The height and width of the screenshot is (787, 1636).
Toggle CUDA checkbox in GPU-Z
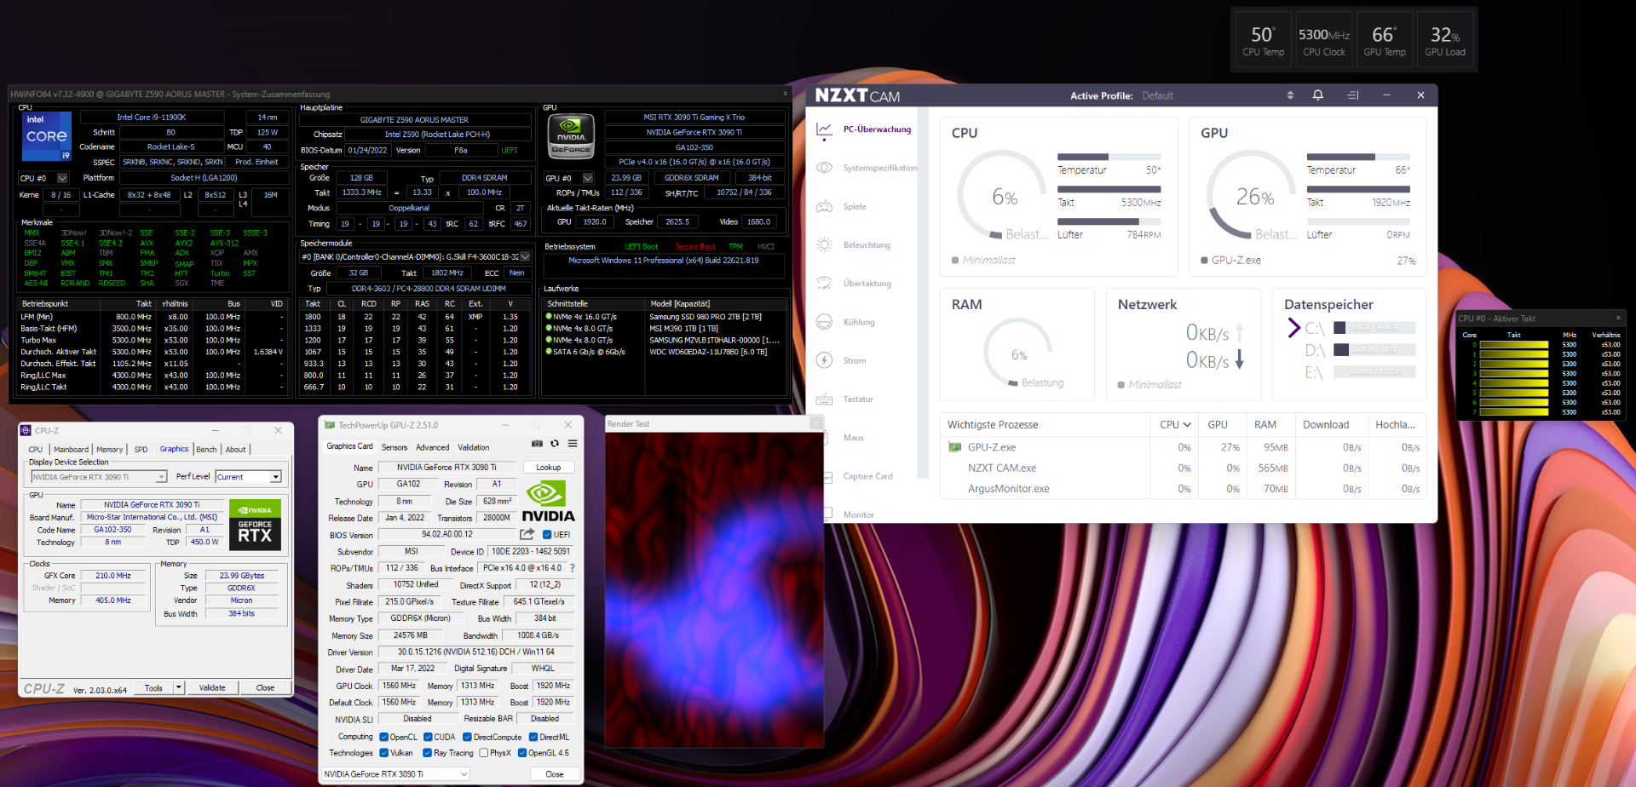[428, 738]
